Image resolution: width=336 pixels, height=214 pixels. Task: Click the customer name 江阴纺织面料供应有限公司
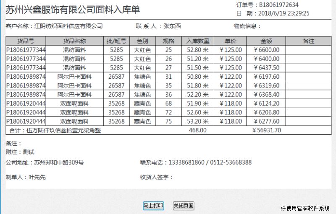point(68,26)
